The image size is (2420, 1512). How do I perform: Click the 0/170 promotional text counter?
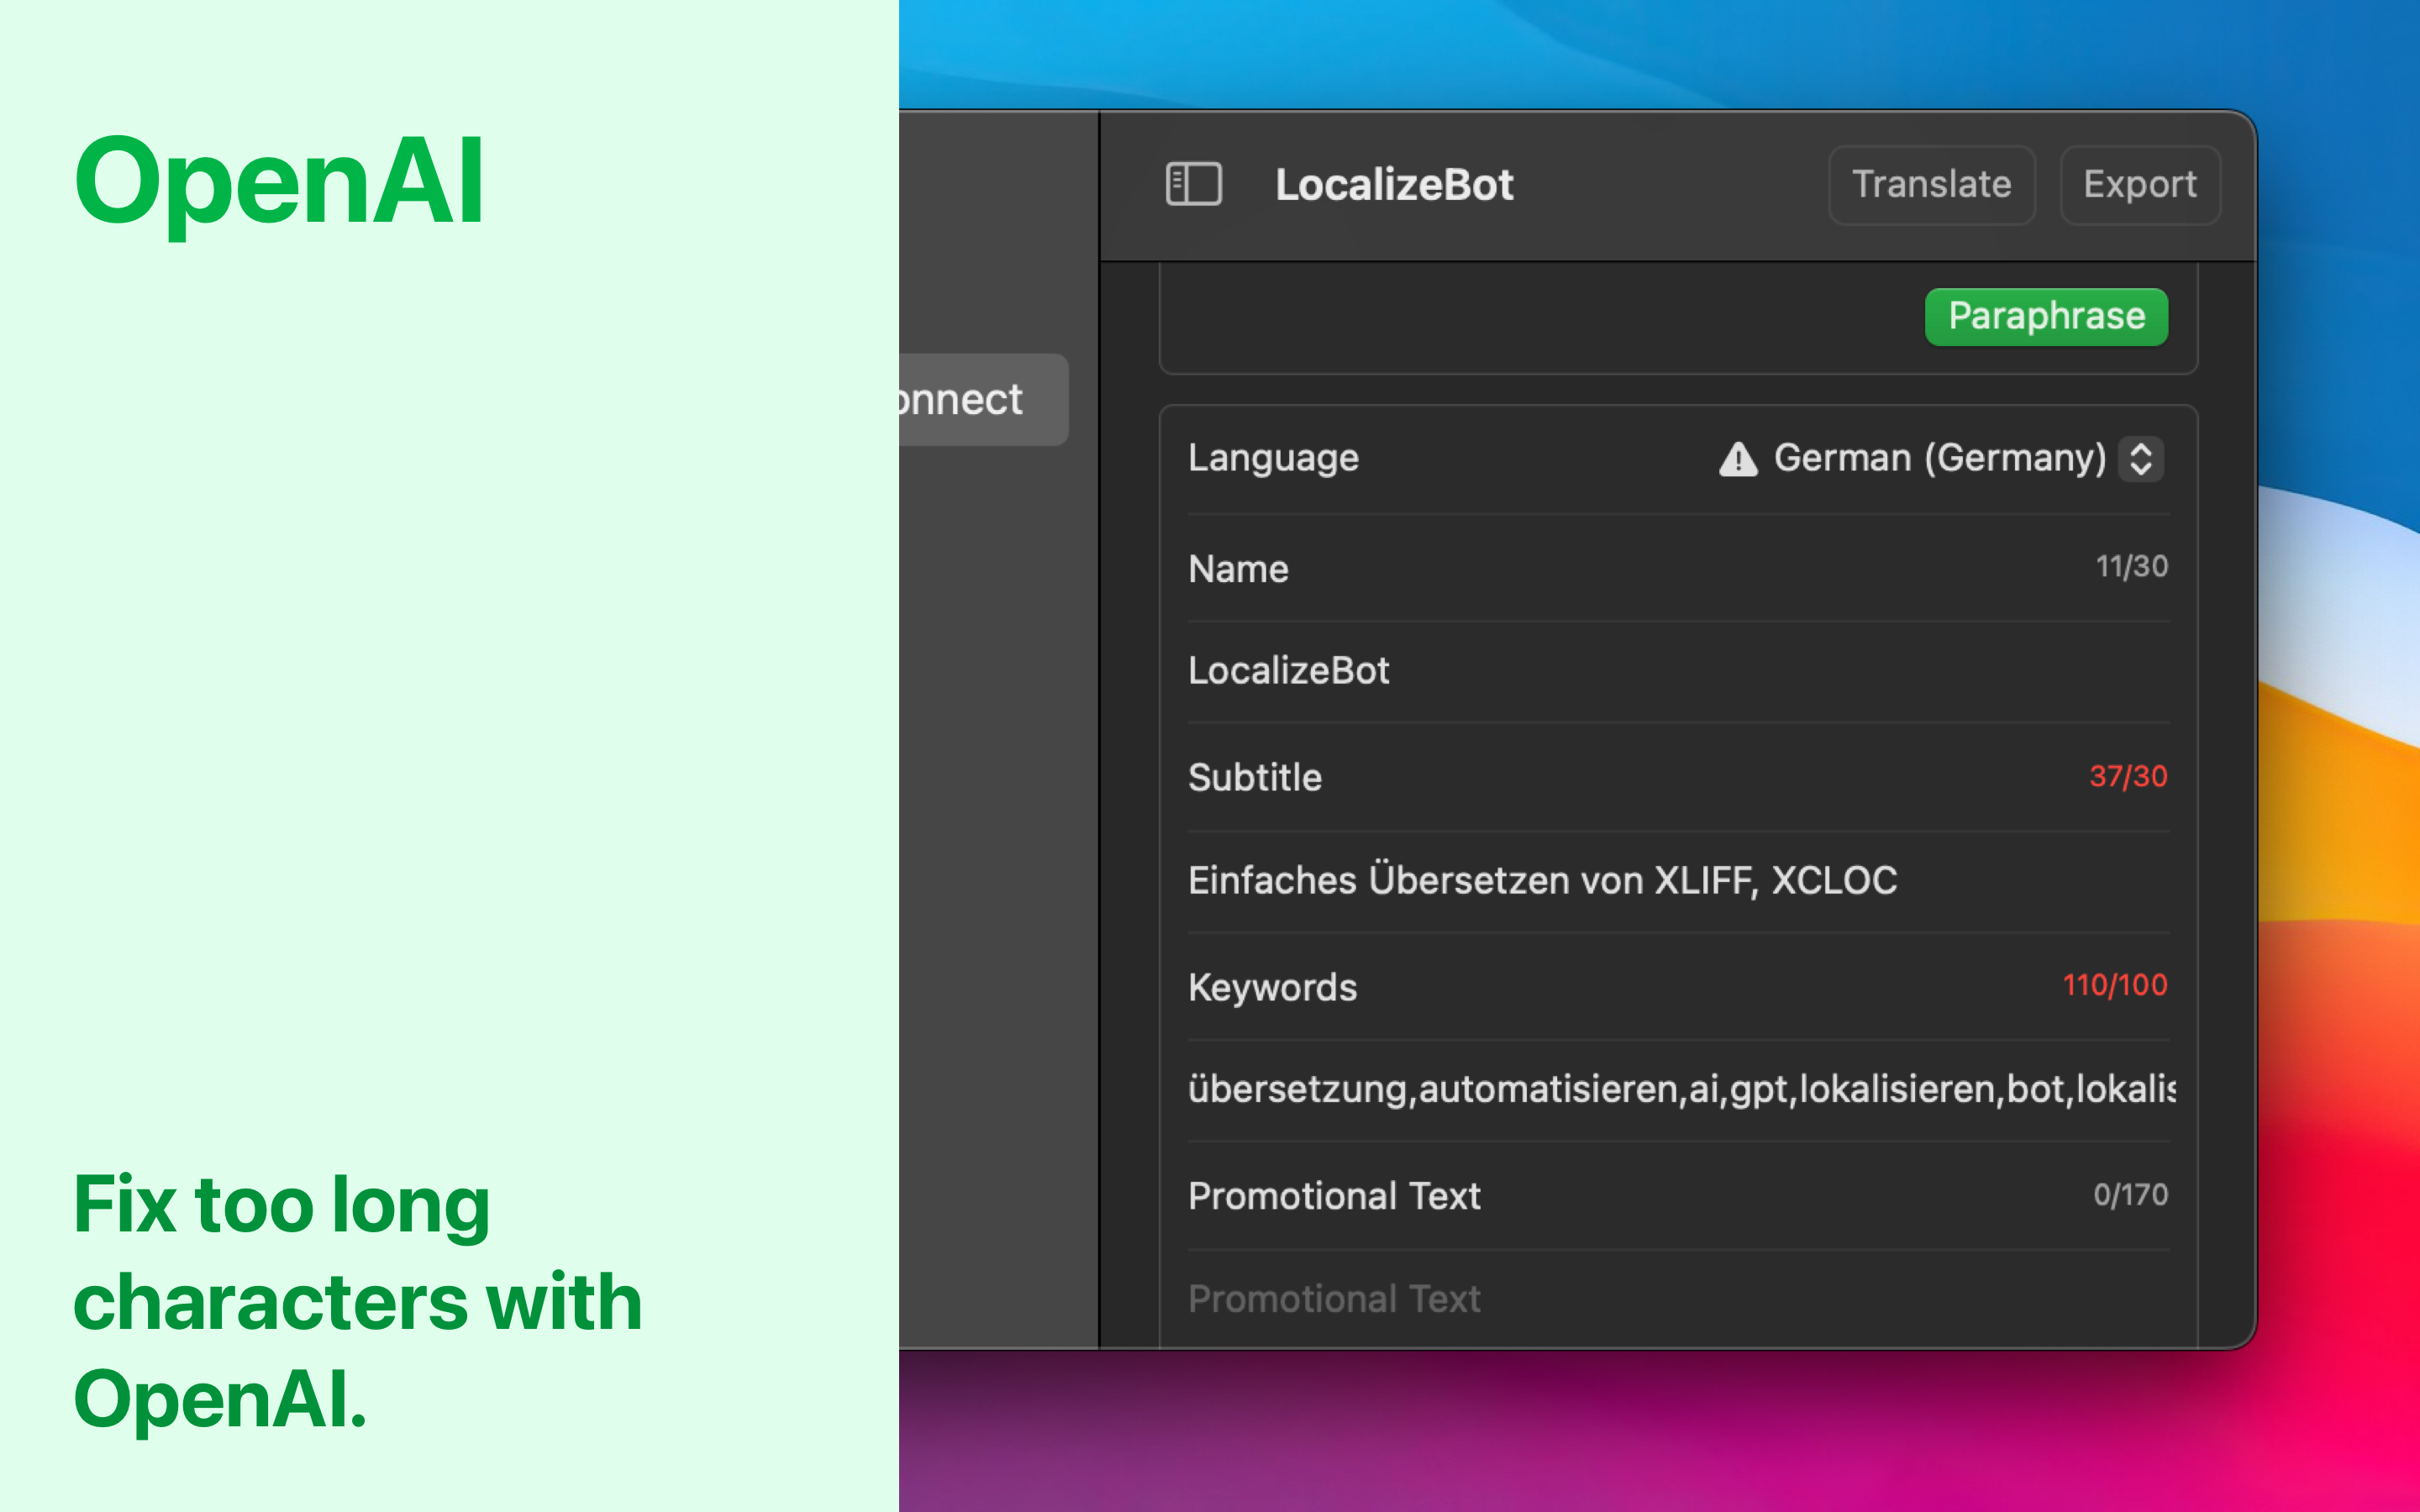(x=2130, y=1194)
